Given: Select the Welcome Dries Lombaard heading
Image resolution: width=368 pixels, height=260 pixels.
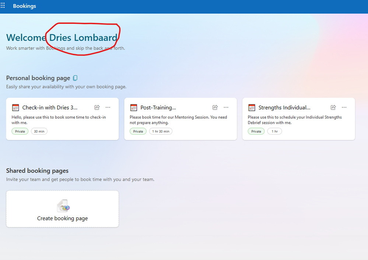Looking at the screenshot, I should [62, 38].
